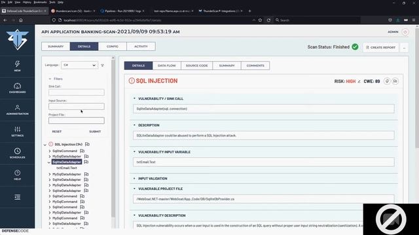Open the History menu in browser
The image size is (419, 235).
[27, 2]
